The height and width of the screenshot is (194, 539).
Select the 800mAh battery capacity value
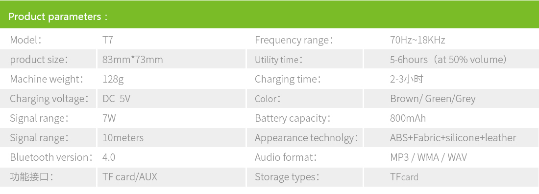pyautogui.click(x=408, y=118)
